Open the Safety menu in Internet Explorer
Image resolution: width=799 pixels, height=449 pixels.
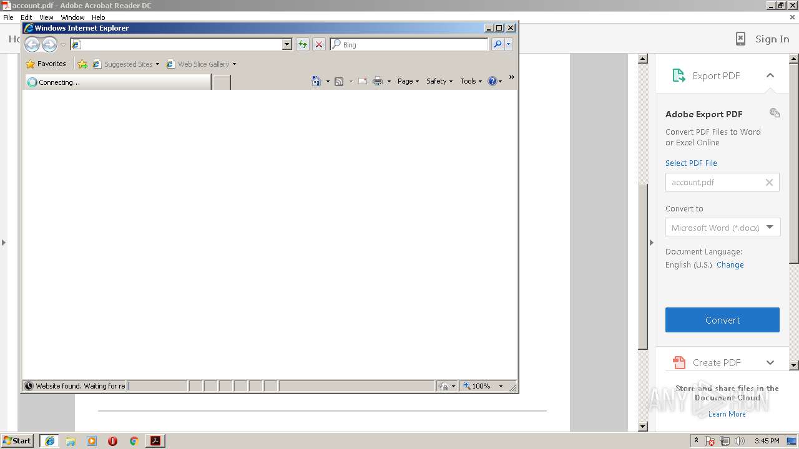click(439, 81)
